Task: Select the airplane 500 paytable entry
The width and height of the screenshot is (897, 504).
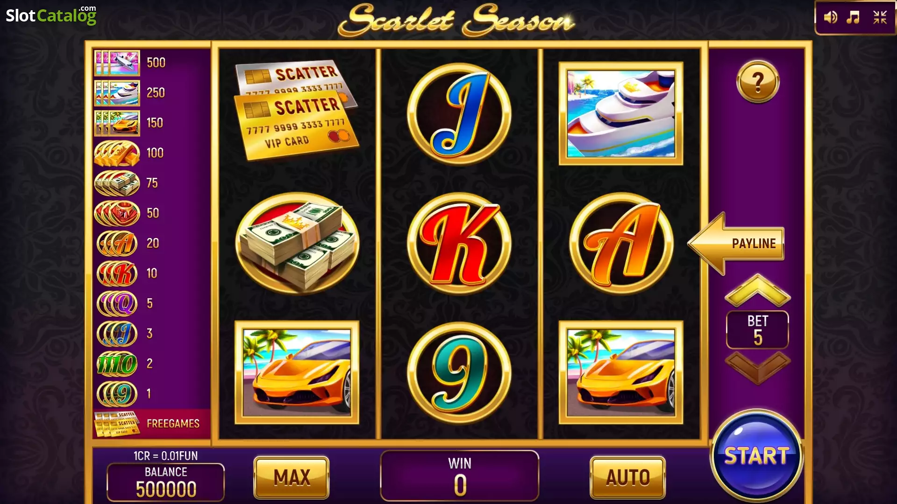Action: click(x=151, y=63)
